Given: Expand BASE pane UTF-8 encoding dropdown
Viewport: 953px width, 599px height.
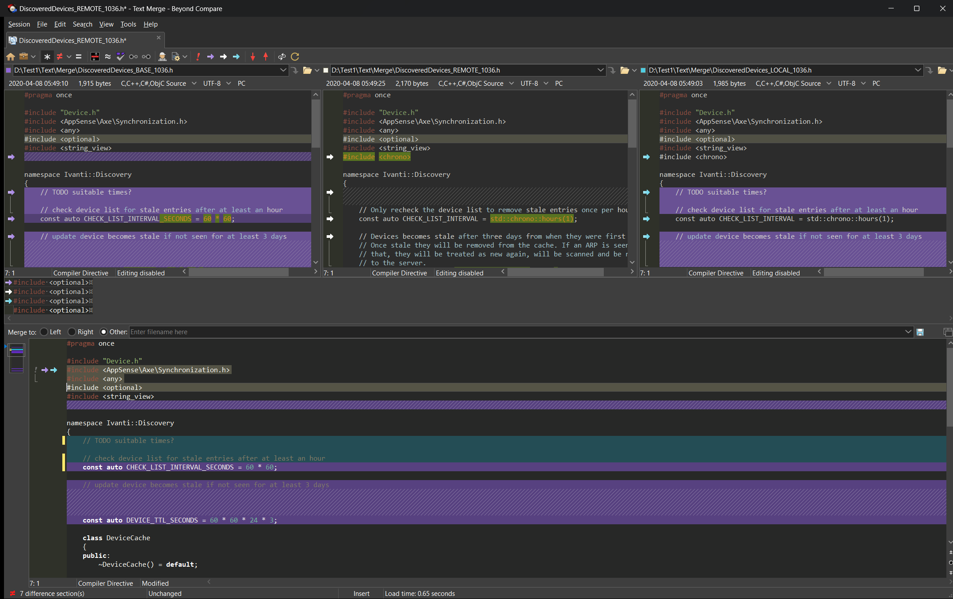Looking at the screenshot, I should pos(228,83).
